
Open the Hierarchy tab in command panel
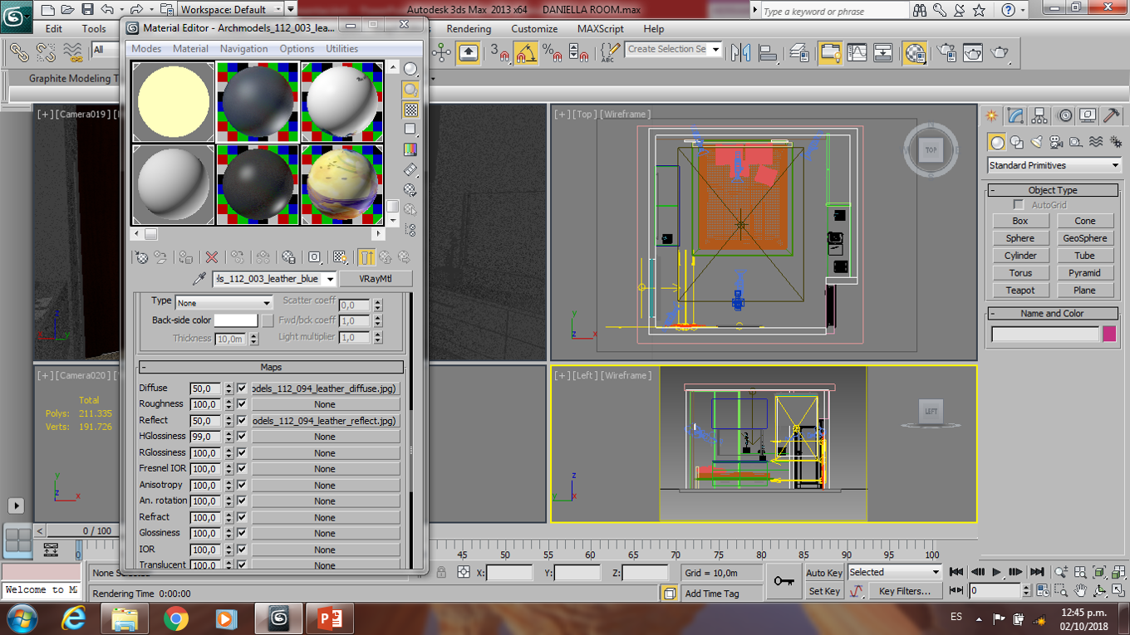pos(1039,116)
